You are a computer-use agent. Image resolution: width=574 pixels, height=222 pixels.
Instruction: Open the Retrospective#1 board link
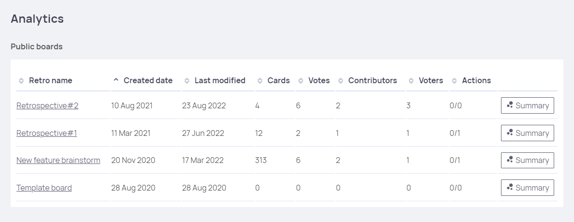pos(46,133)
